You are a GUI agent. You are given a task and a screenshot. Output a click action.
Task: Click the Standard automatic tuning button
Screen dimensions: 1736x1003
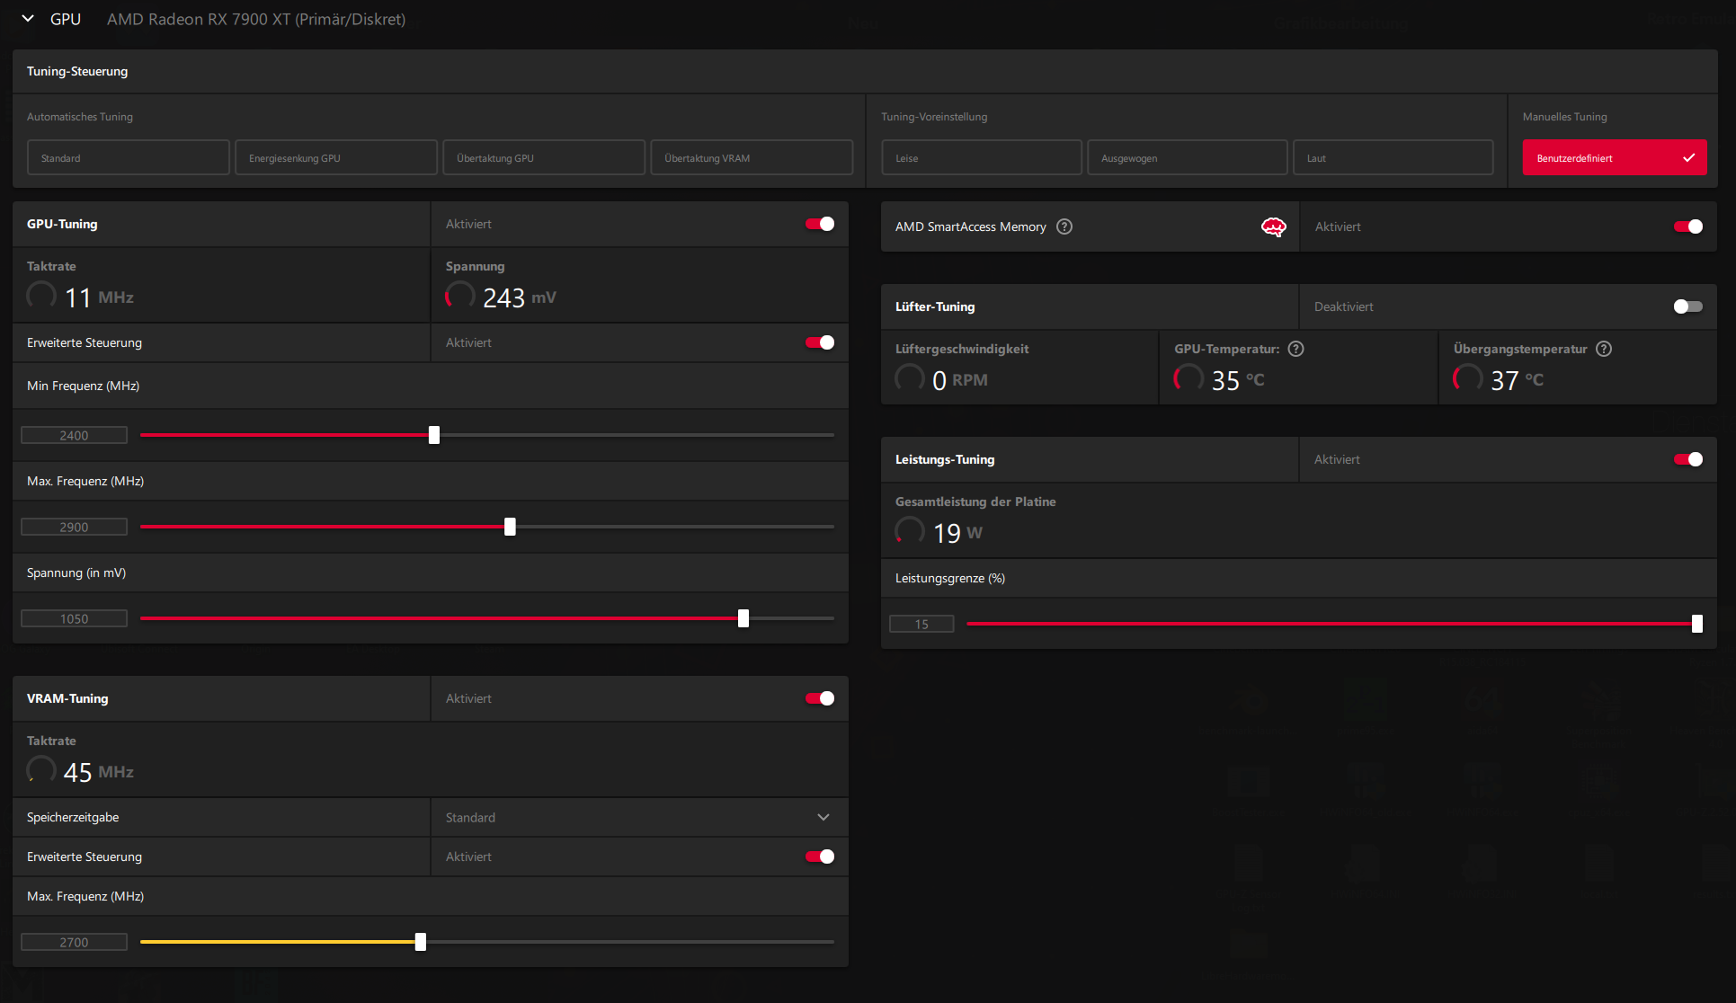coord(129,158)
